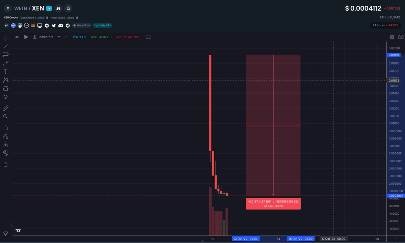Toggle stay in drawing mode
This screenshot has width=405, height=243.
tap(5, 136)
